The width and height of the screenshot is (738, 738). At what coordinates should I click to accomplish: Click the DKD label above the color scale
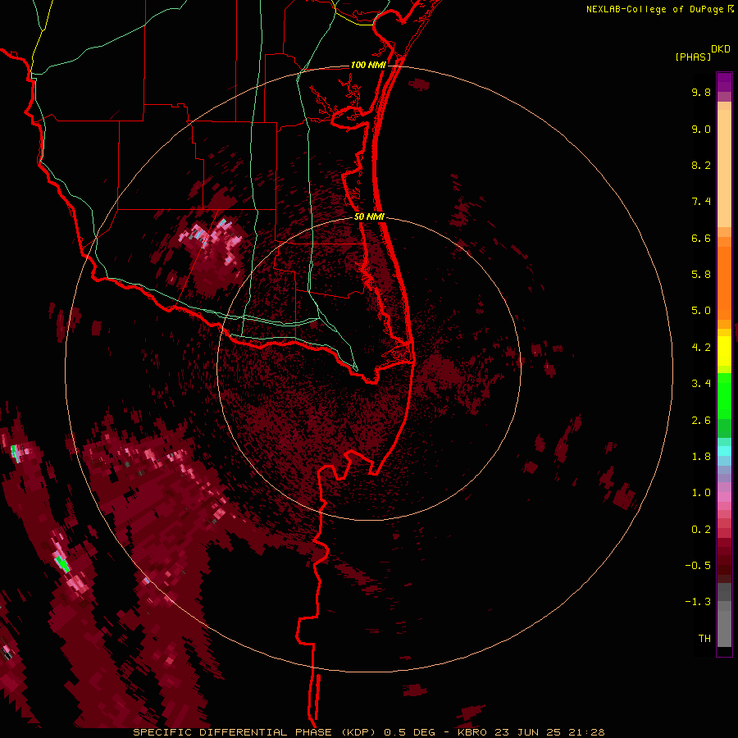point(721,49)
